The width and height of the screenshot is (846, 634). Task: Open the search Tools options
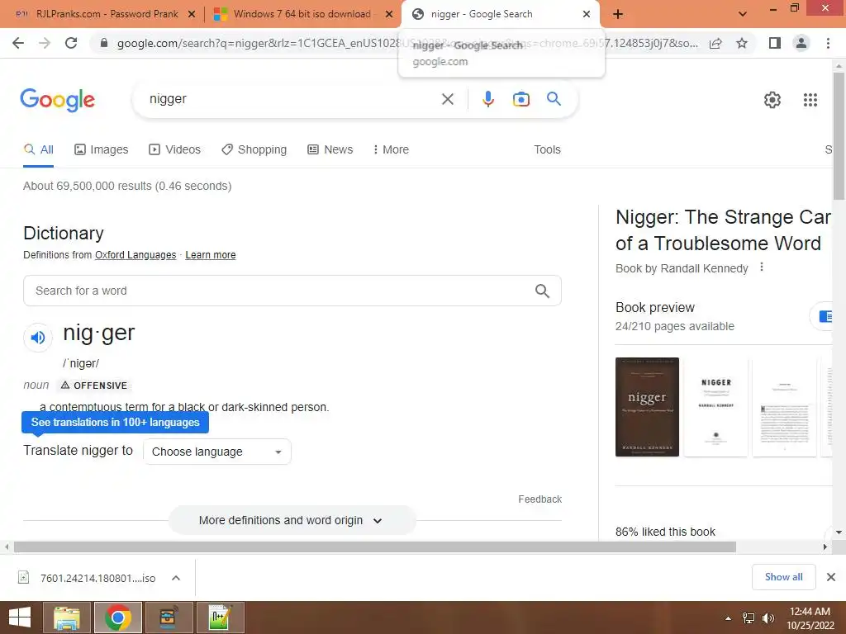click(x=547, y=149)
